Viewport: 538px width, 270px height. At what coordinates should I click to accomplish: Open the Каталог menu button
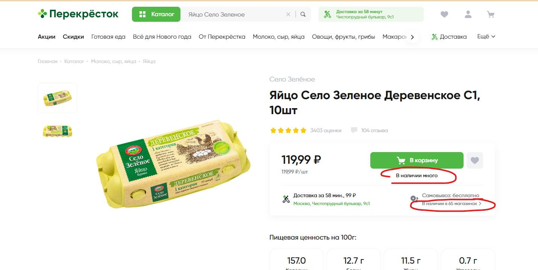156,14
